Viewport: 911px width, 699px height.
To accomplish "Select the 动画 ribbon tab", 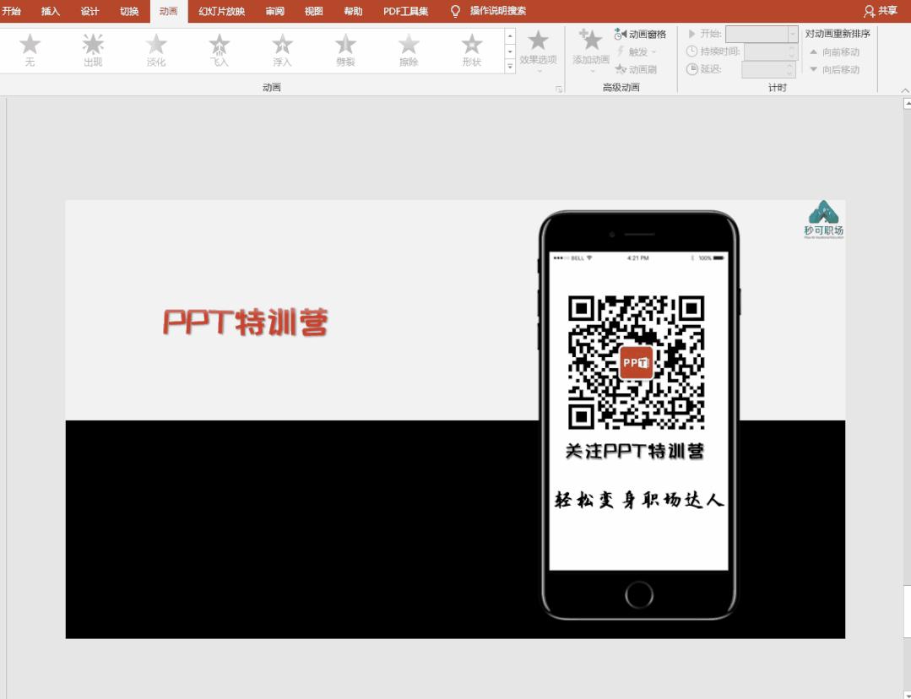I will [169, 11].
